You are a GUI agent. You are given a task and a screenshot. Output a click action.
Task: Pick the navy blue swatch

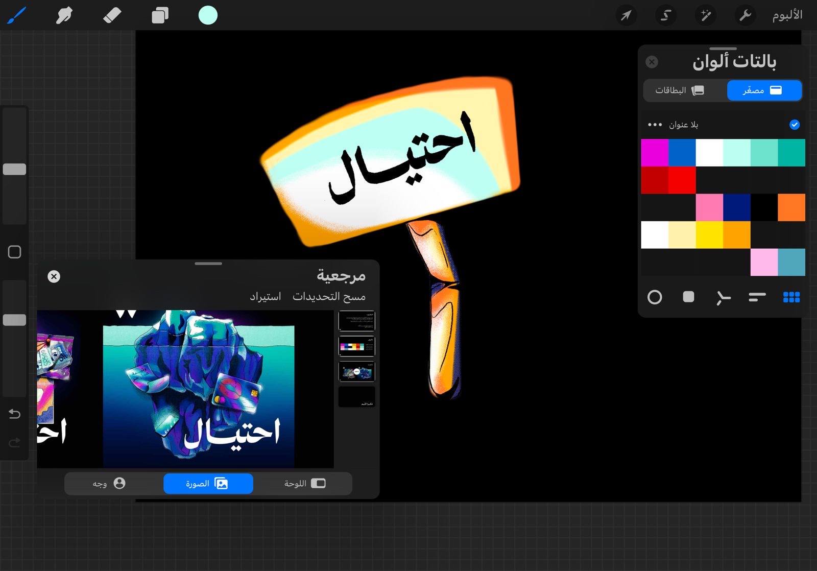coord(737,207)
